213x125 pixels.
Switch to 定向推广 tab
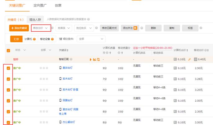pos(40,5)
